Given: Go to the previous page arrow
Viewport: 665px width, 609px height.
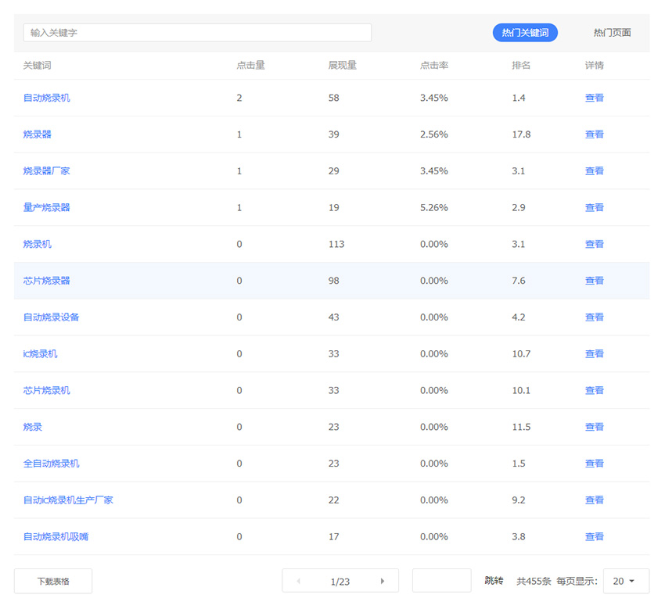Looking at the screenshot, I should [x=299, y=581].
